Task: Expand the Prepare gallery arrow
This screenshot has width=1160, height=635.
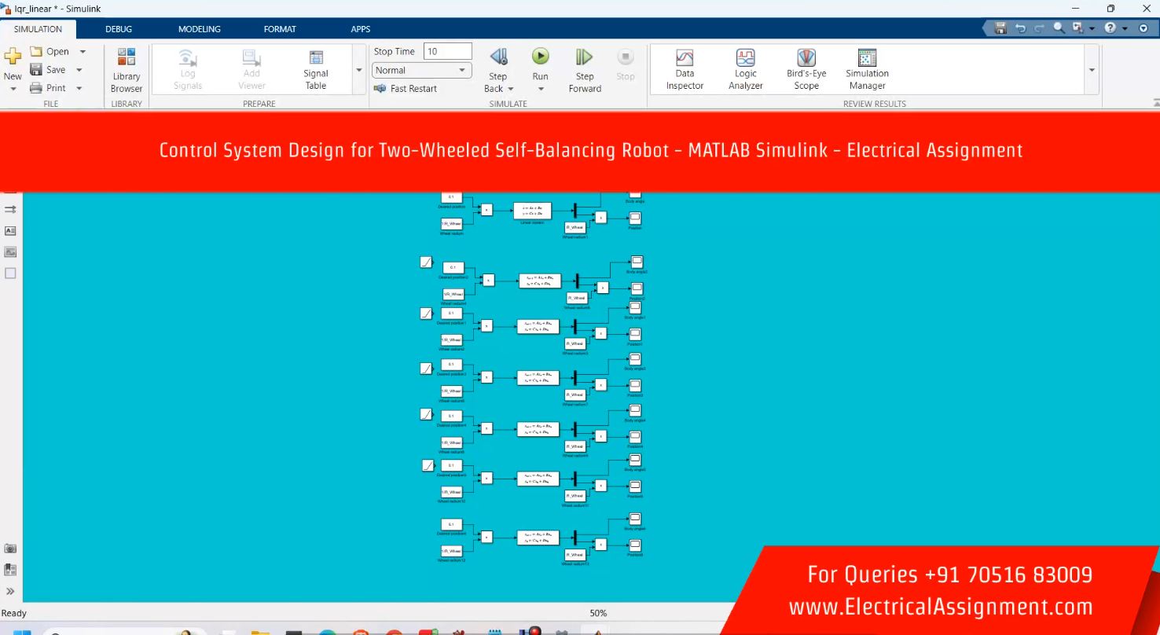Action: point(359,70)
